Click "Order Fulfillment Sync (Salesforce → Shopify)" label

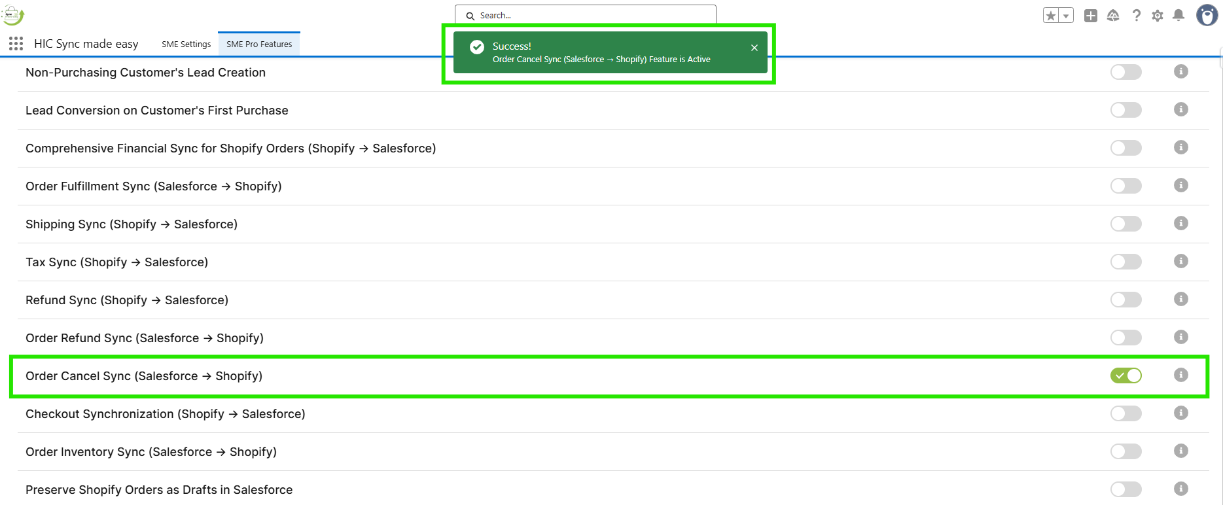[154, 186]
